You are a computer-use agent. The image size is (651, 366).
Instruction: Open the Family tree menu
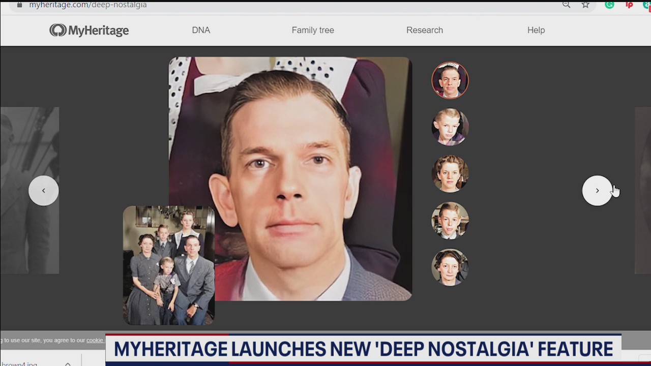tap(313, 30)
